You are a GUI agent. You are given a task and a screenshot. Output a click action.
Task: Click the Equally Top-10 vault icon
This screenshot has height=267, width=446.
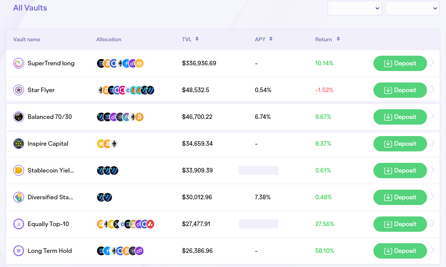click(x=19, y=224)
